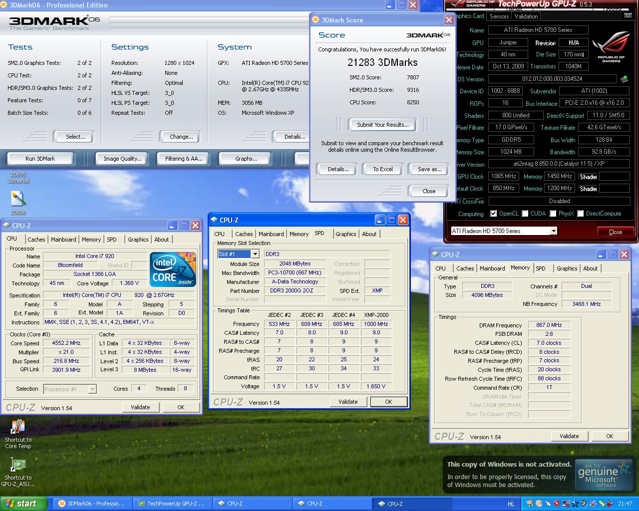Click Close button in GPU-Z
The height and width of the screenshot is (511, 639).
616,232
